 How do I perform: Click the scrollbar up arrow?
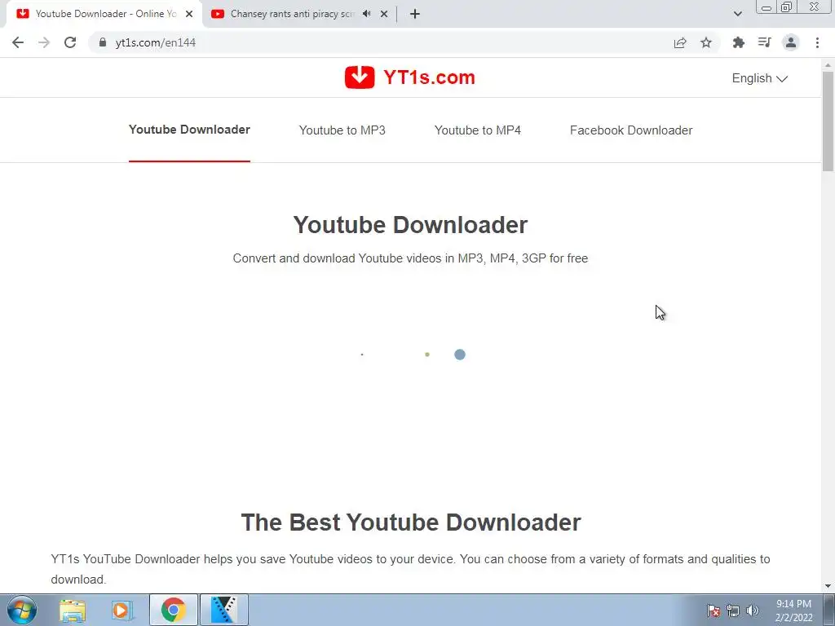point(828,65)
